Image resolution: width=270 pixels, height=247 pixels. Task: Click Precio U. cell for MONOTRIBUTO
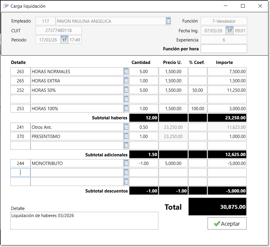173,163
